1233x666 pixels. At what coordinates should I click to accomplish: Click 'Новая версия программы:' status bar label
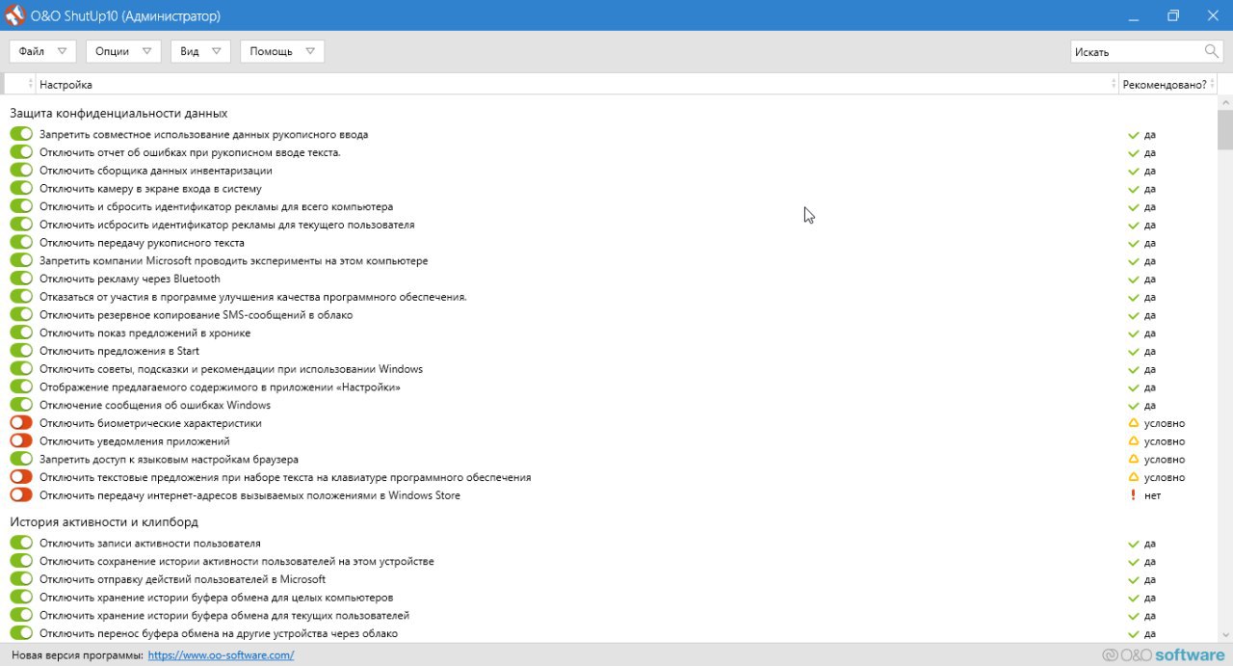click(x=77, y=655)
